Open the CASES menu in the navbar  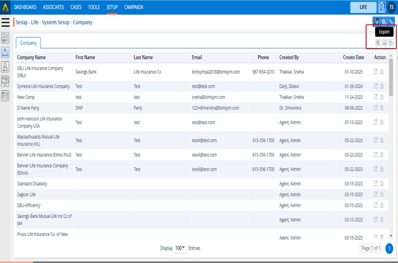tap(76, 7)
